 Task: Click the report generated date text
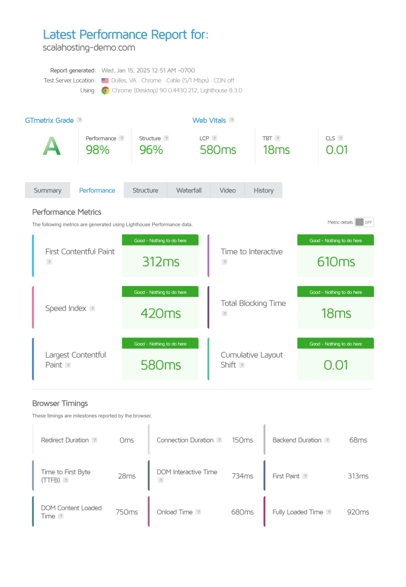click(x=148, y=71)
